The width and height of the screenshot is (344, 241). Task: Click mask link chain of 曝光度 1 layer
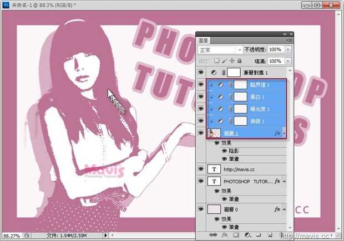coord(230,109)
